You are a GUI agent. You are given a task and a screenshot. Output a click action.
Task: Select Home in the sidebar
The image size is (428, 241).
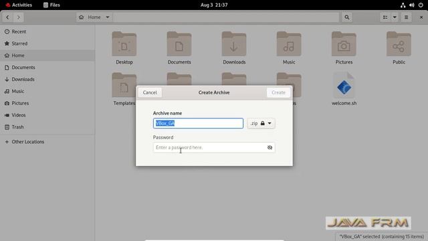coord(47,56)
